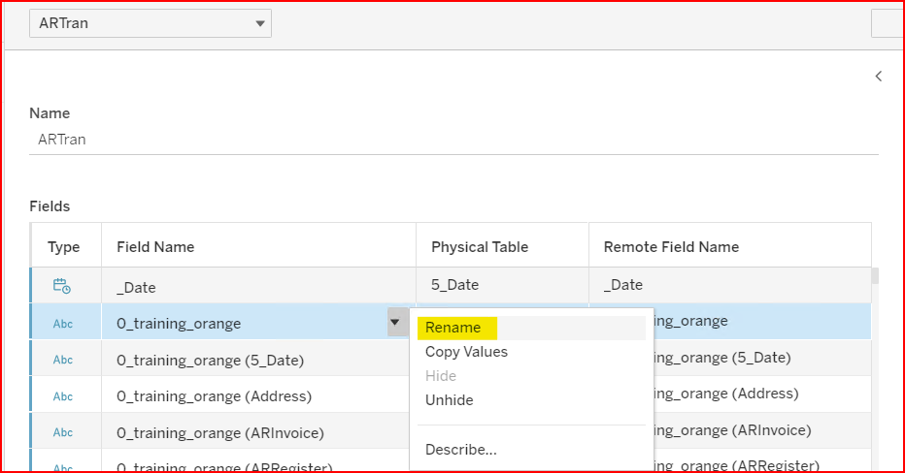Sort by Field Name column header
Screen dimensions: 905x473
(x=155, y=247)
